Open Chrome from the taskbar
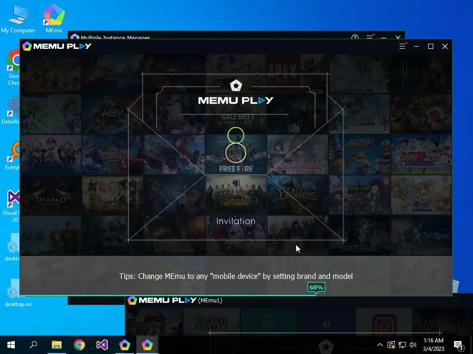The width and height of the screenshot is (473, 354). click(x=79, y=345)
